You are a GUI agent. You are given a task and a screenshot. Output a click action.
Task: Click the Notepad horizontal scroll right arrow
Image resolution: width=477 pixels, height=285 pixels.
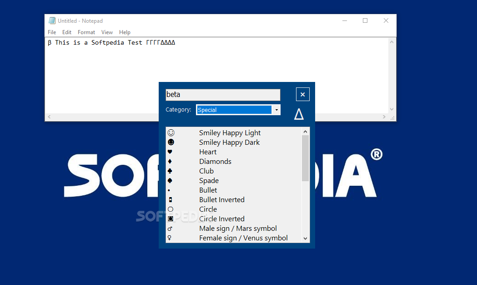point(384,117)
